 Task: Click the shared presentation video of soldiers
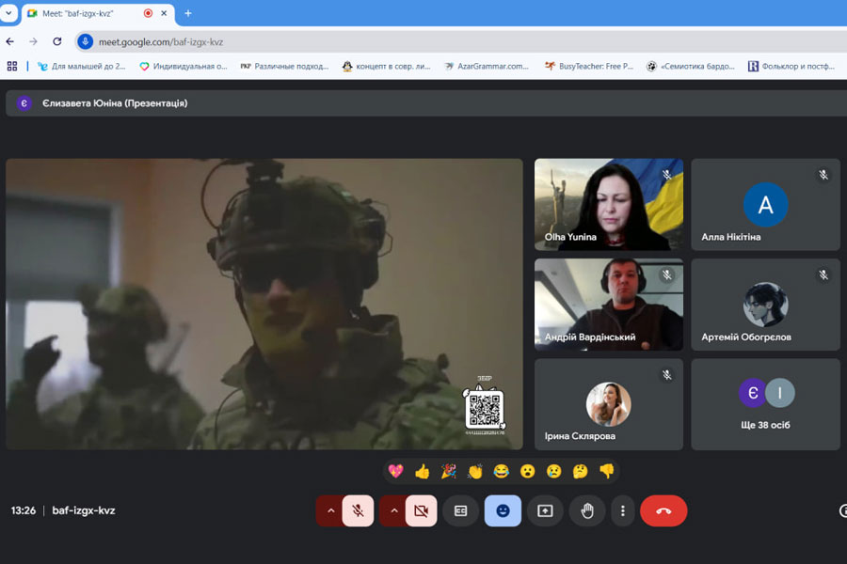click(264, 304)
